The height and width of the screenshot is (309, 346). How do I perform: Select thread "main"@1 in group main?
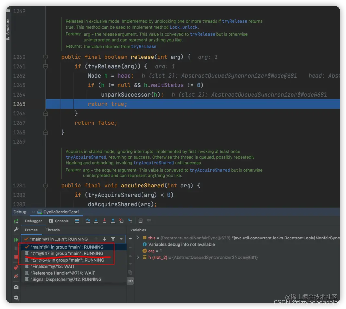coord(74,247)
